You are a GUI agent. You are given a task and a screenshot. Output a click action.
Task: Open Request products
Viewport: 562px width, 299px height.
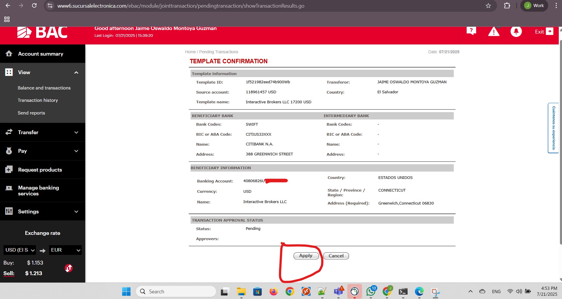point(43,170)
